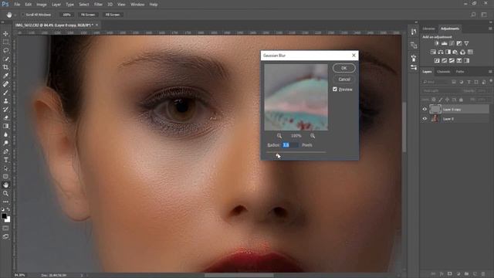Select the Hand tool in toolbar

click(5, 185)
